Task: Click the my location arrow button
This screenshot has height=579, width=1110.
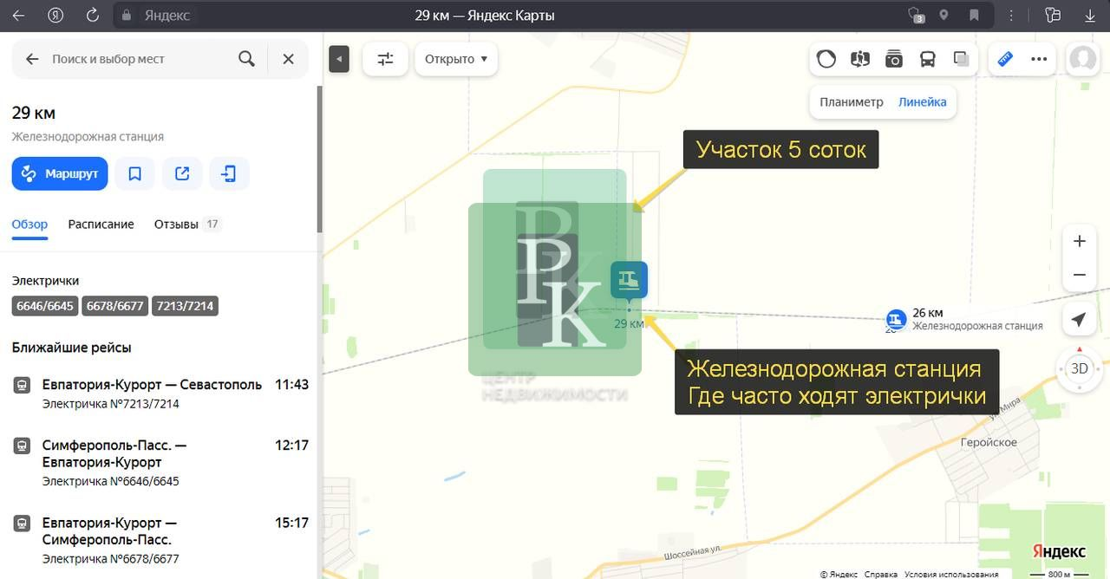Action: (x=1079, y=320)
